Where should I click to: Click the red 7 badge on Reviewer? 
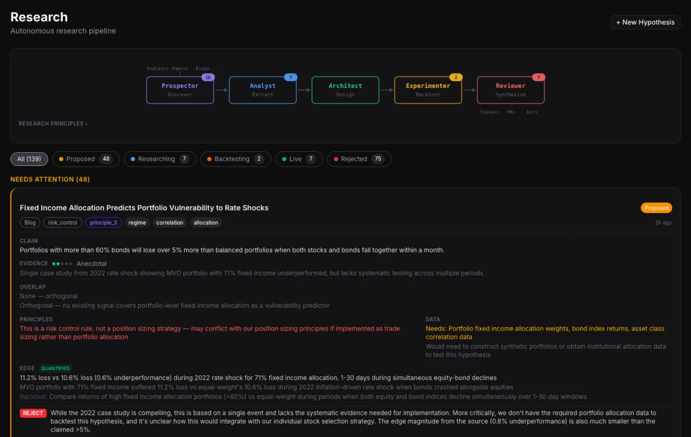(x=538, y=77)
